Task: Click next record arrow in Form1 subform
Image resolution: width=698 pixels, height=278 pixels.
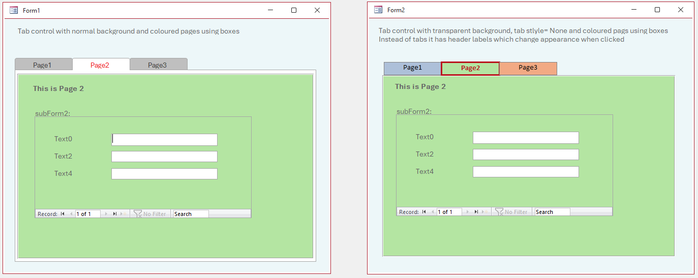Action: [106, 214]
